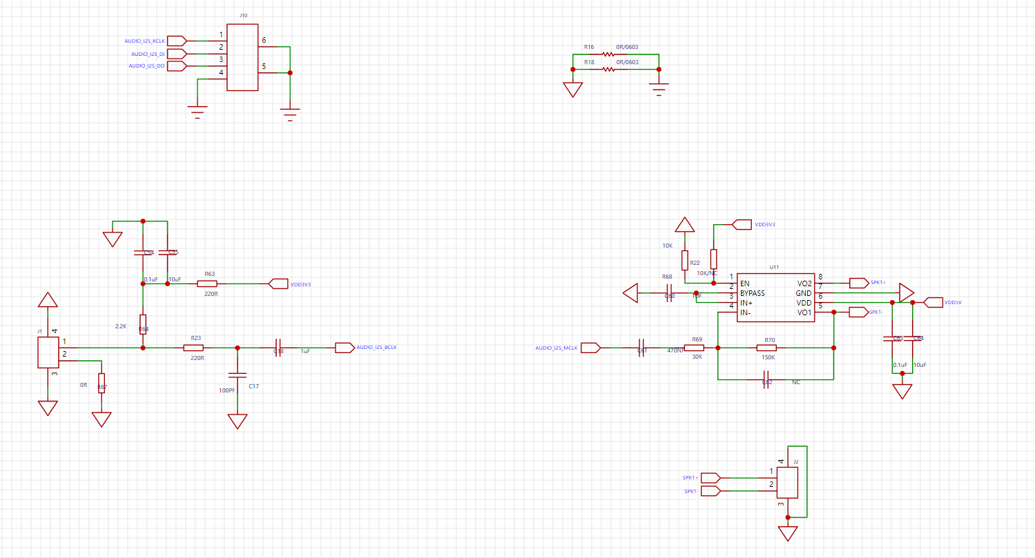The height and width of the screenshot is (558, 1035).
Task: Select the J10 connector symbol body
Action: (243, 57)
